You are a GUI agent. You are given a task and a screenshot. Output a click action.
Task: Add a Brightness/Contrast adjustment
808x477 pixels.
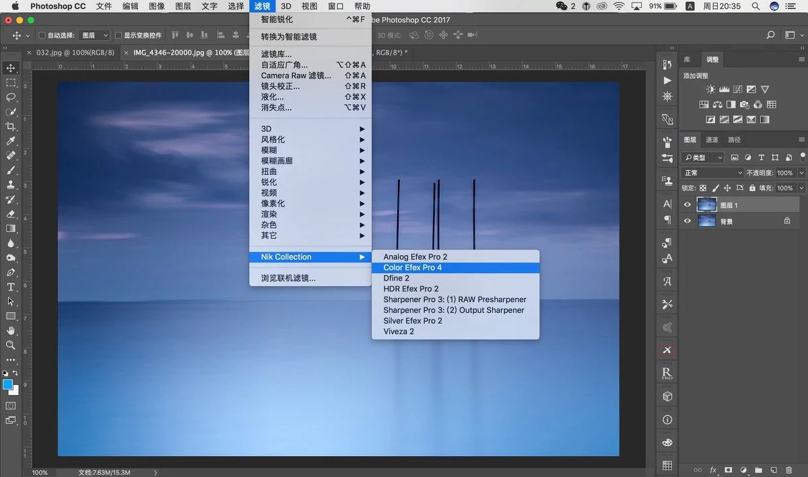tap(710, 89)
